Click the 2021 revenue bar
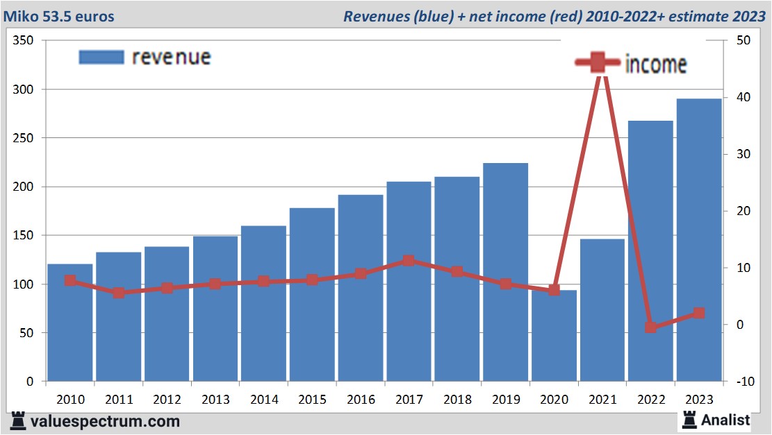Viewport: 772px width, 435px height. tap(602, 312)
